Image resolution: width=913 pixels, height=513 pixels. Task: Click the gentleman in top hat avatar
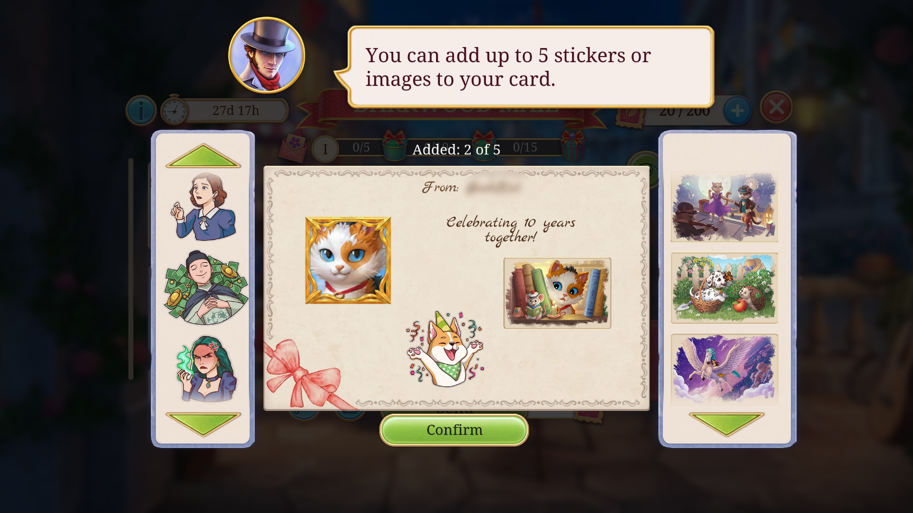click(x=267, y=55)
